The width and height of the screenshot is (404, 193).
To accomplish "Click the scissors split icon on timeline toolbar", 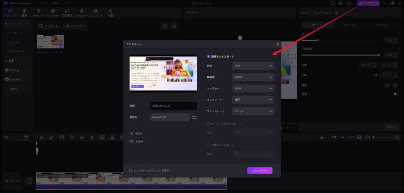I will pyautogui.click(x=42, y=137).
